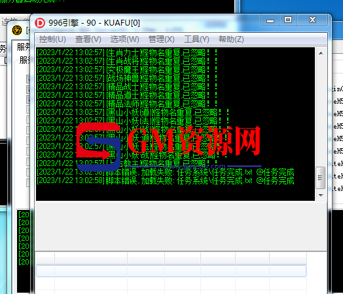Viewport: 343px width, 294px height.
Task: Open the 控制(U) menu
Action: click(52, 39)
